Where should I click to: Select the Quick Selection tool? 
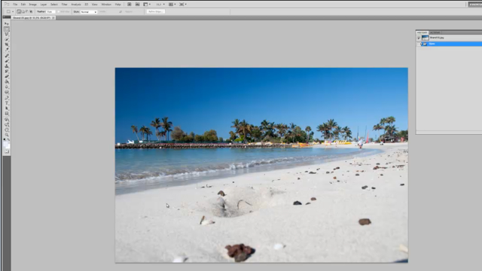tap(7, 39)
